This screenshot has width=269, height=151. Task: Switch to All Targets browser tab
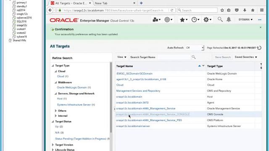pyautogui.click(x=71, y=3)
